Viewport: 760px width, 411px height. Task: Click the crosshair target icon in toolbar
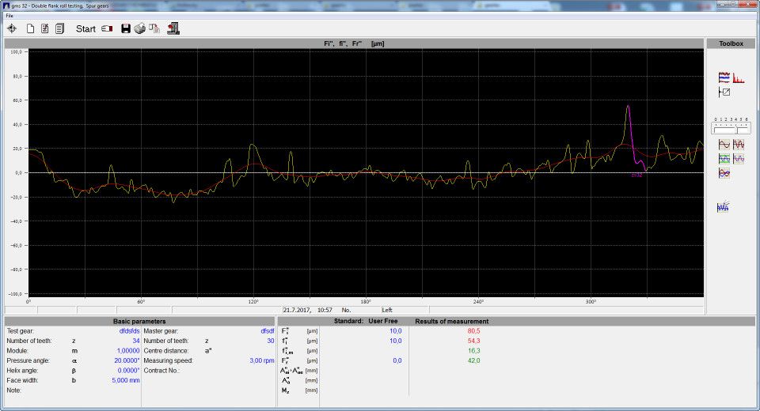click(x=12, y=28)
